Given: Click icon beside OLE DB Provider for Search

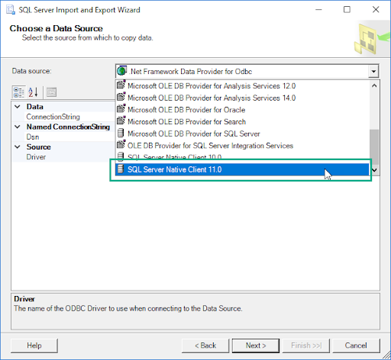Looking at the screenshot, I should click(121, 121).
